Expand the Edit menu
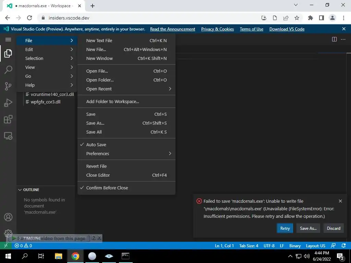Screen dimensions: 351x263 (47, 49)
